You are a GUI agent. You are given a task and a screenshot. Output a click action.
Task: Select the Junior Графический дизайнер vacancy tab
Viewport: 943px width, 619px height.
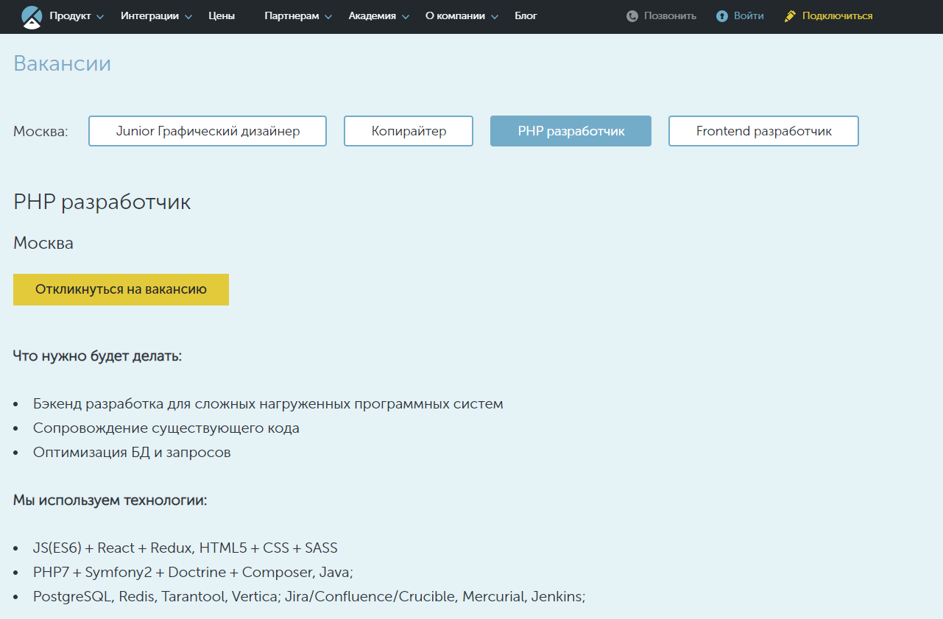click(x=208, y=131)
